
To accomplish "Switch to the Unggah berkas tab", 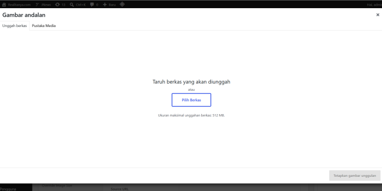I will 15,25.
